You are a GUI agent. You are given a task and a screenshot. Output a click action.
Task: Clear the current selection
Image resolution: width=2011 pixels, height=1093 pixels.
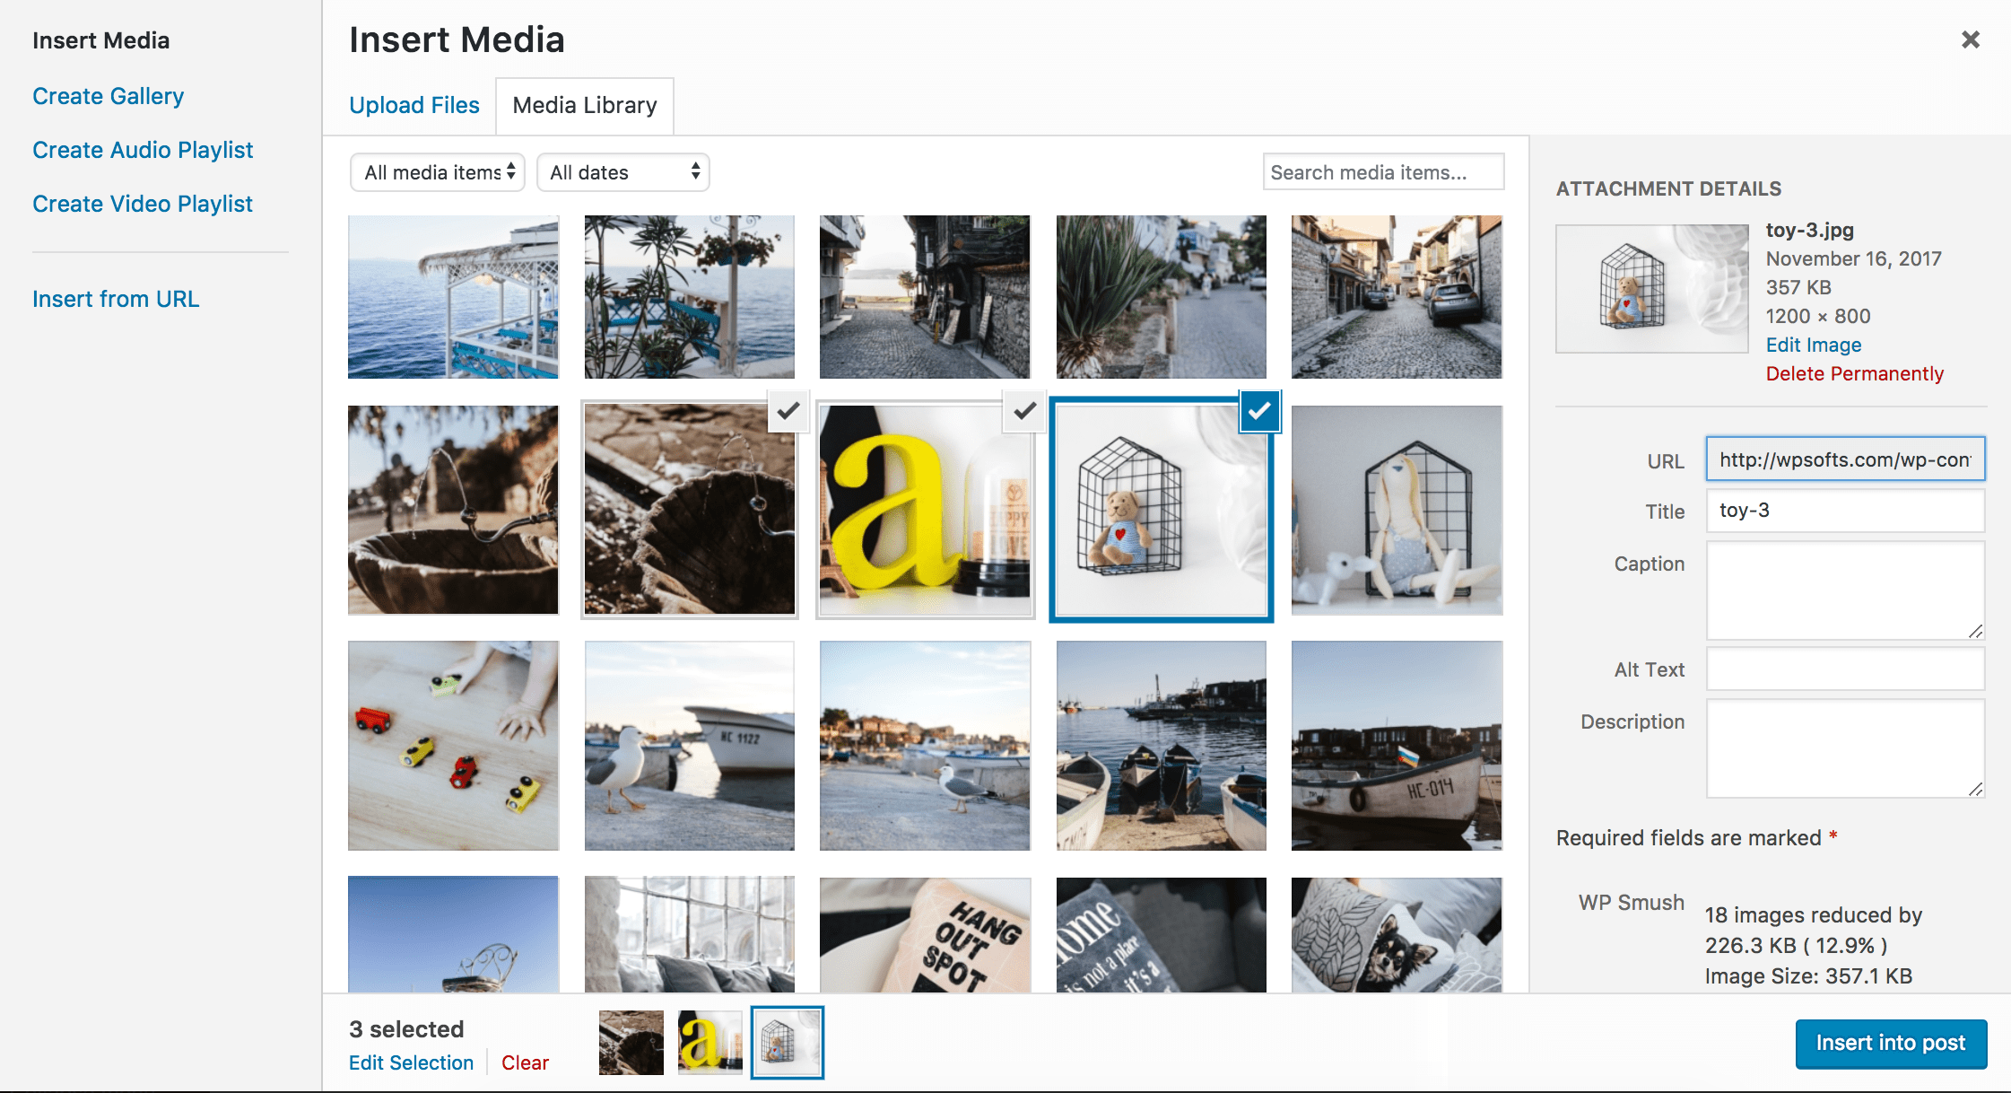pos(525,1062)
